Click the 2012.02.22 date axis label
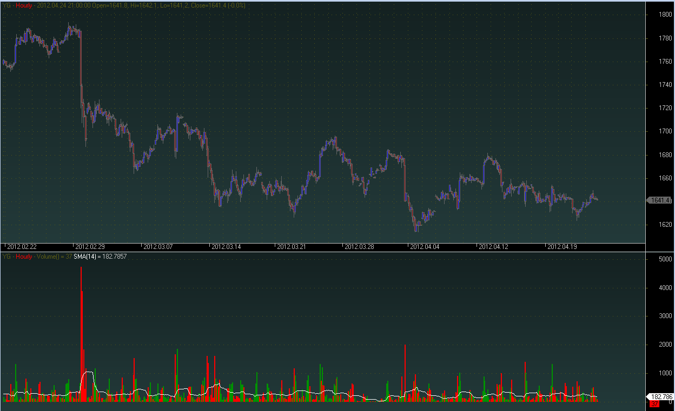 point(22,247)
